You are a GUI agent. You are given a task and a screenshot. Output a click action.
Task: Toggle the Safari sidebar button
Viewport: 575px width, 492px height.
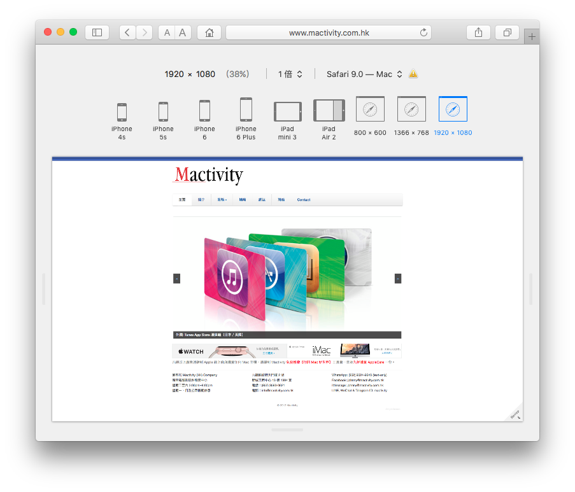coord(97,32)
